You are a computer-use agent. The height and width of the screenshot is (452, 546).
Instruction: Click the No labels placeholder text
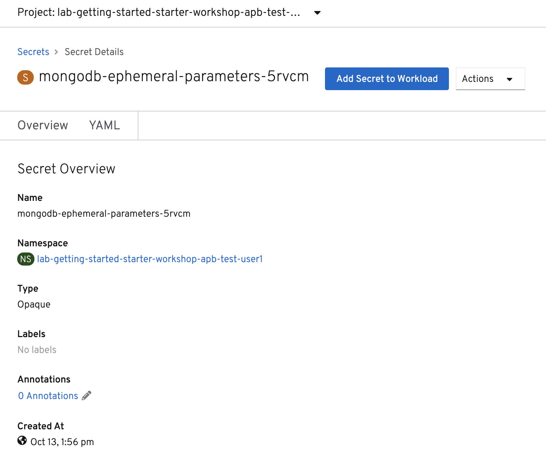[37, 350]
